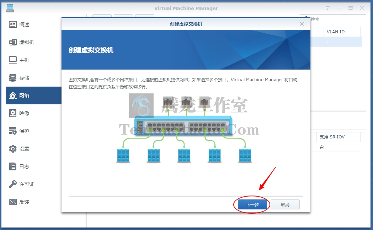Close the 创建虚拟交换机 dialog
Image resolution: width=373 pixels, height=230 pixels.
pos(302,24)
